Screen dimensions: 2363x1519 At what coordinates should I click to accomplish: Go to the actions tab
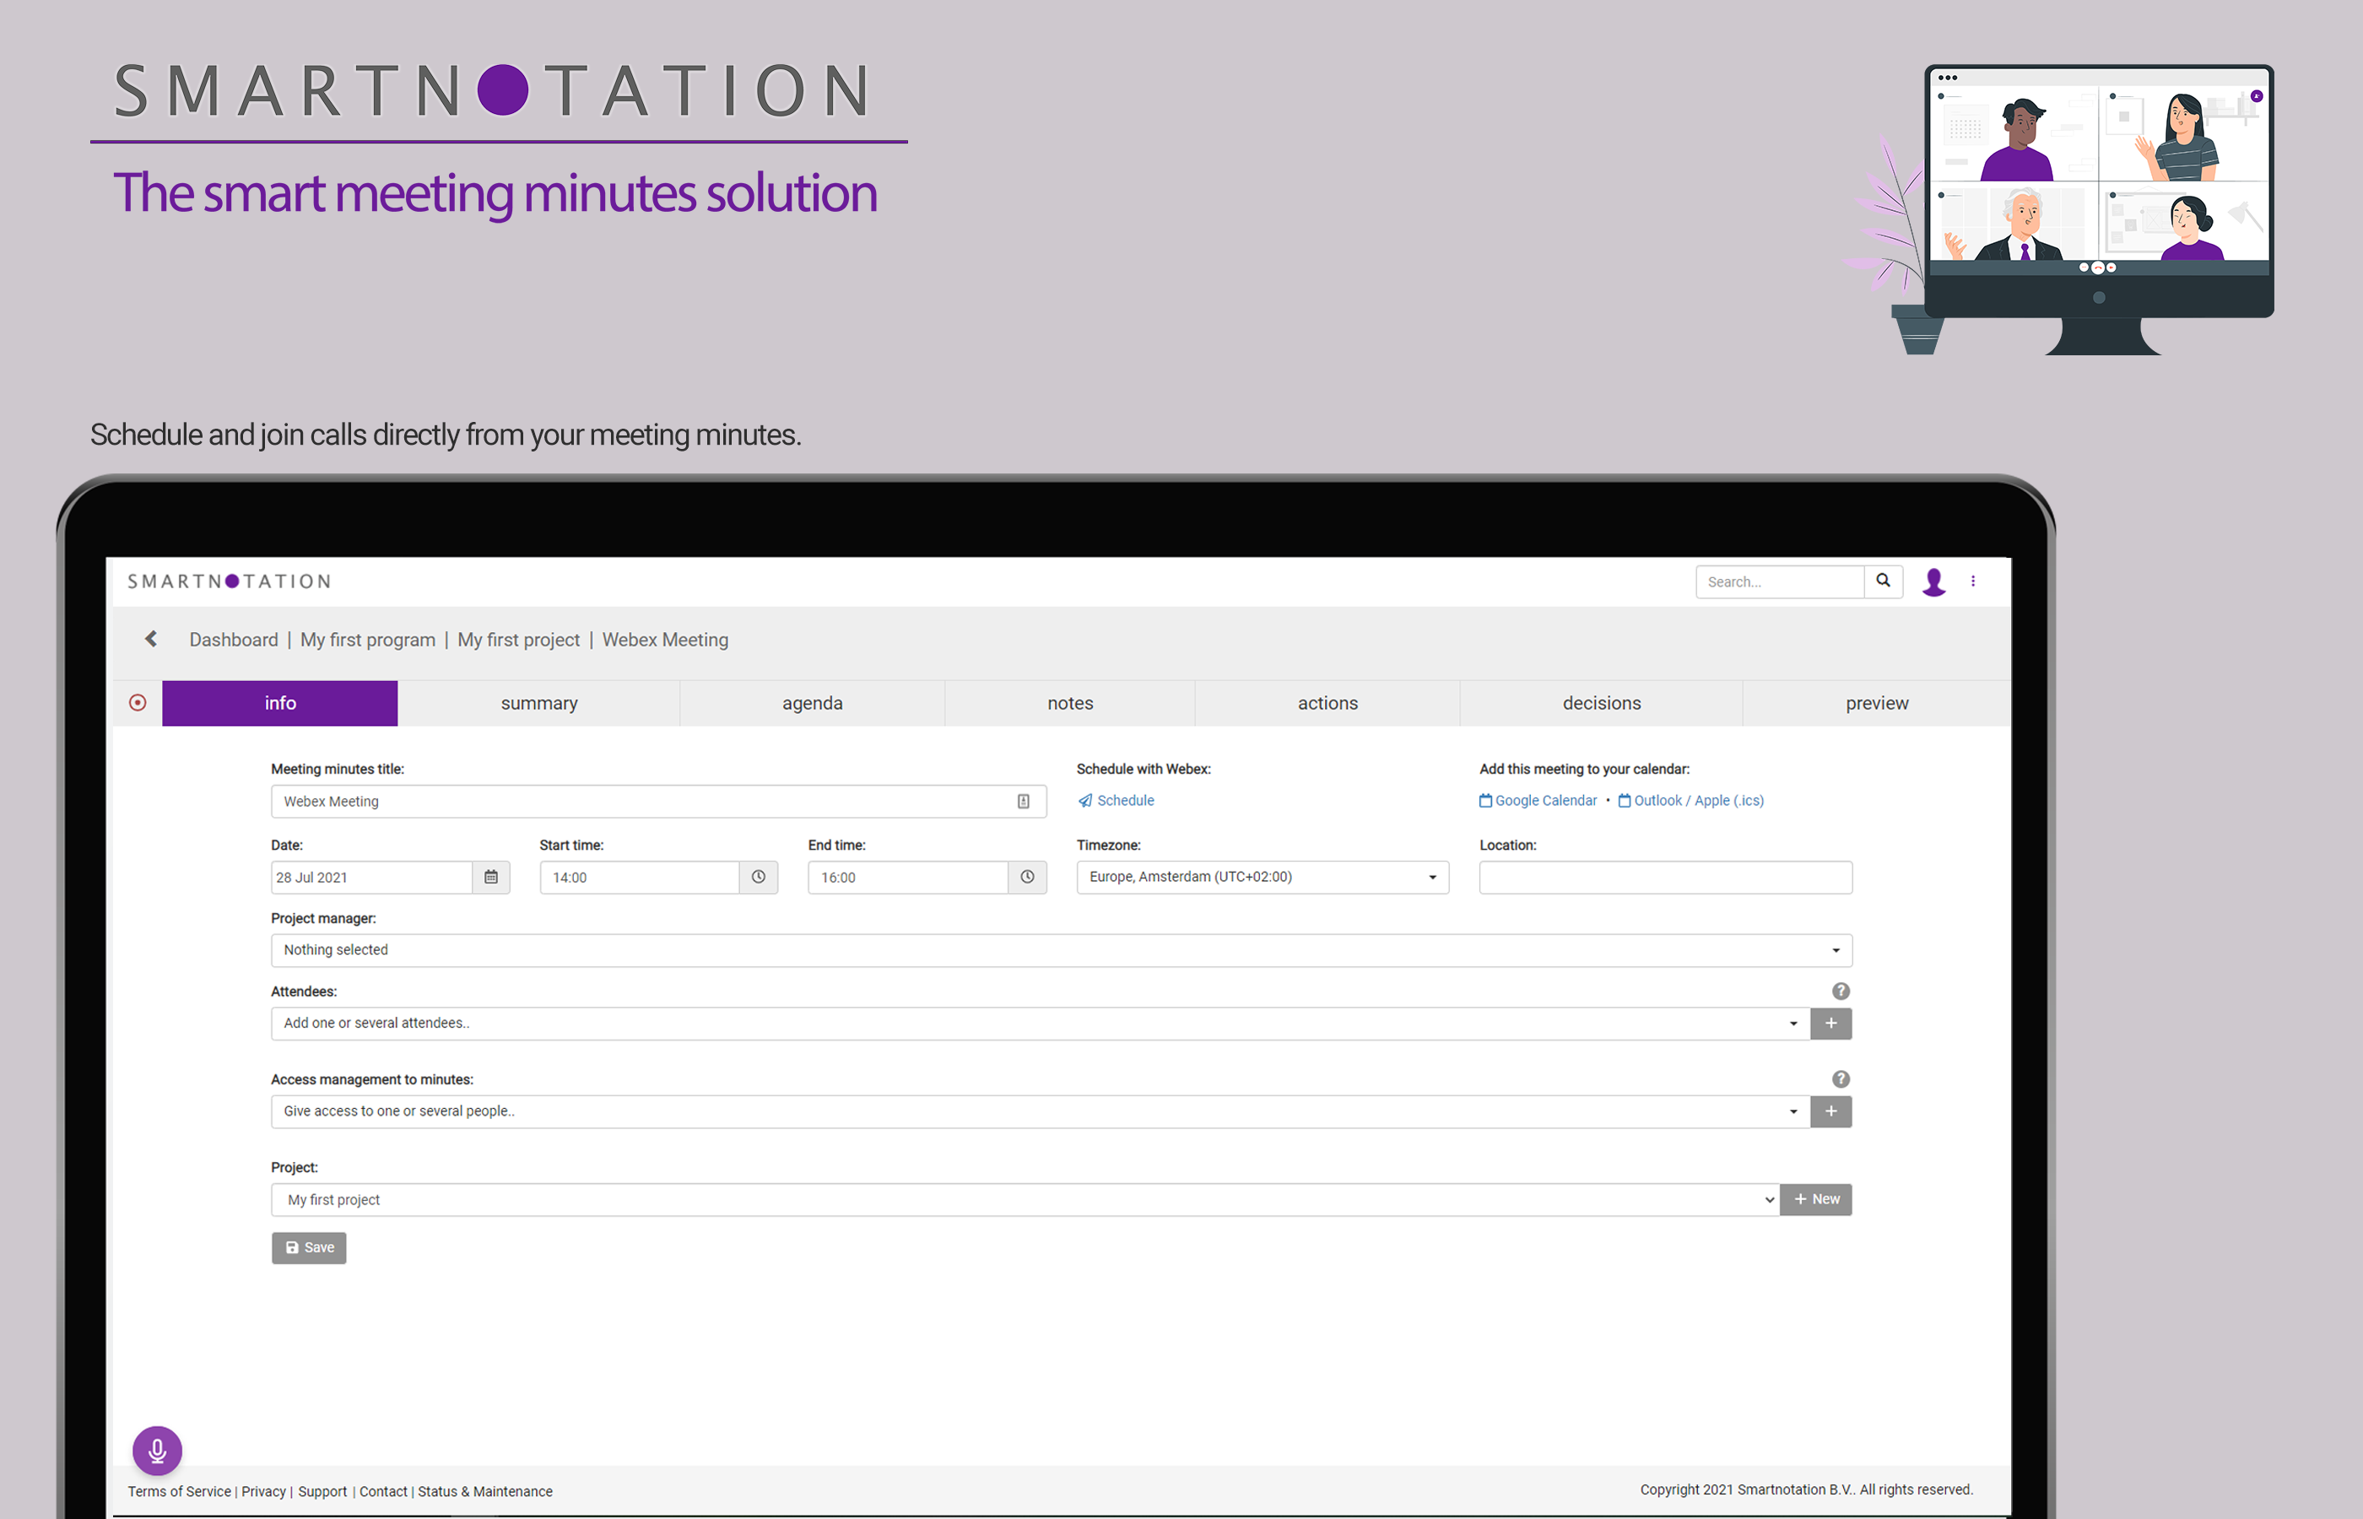[1327, 702]
